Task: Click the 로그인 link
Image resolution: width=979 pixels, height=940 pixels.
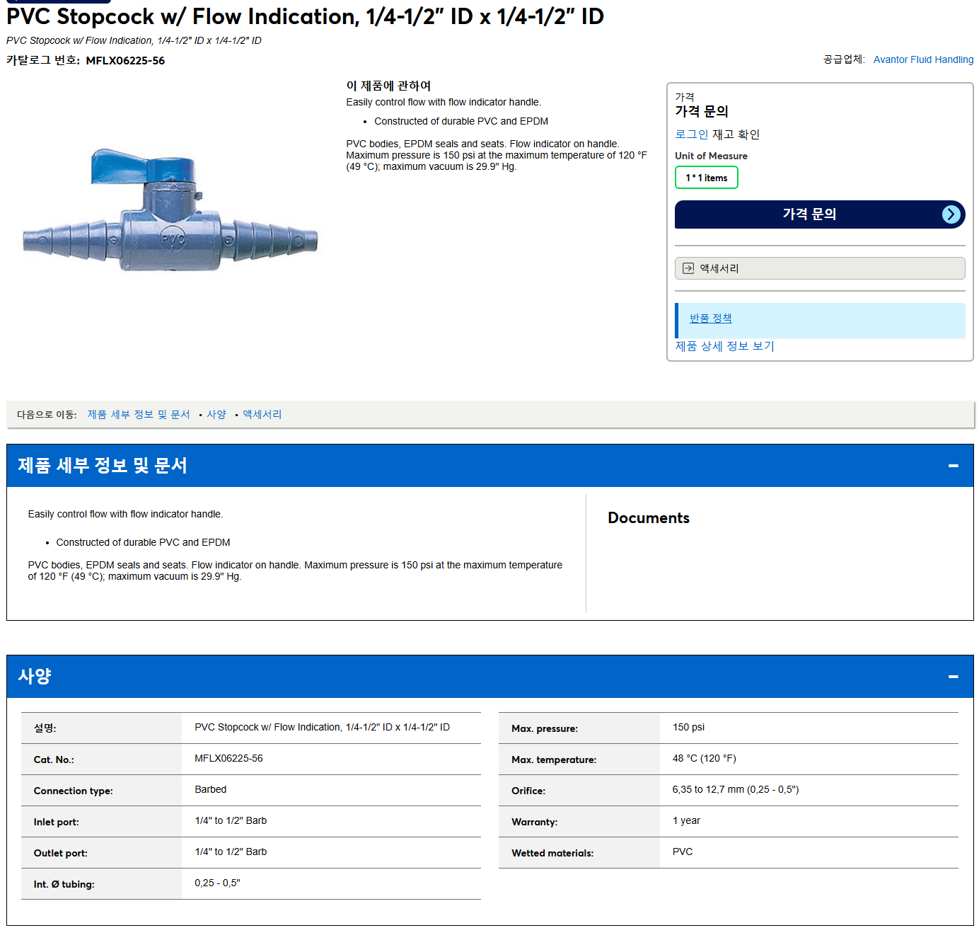Action: click(x=691, y=134)
